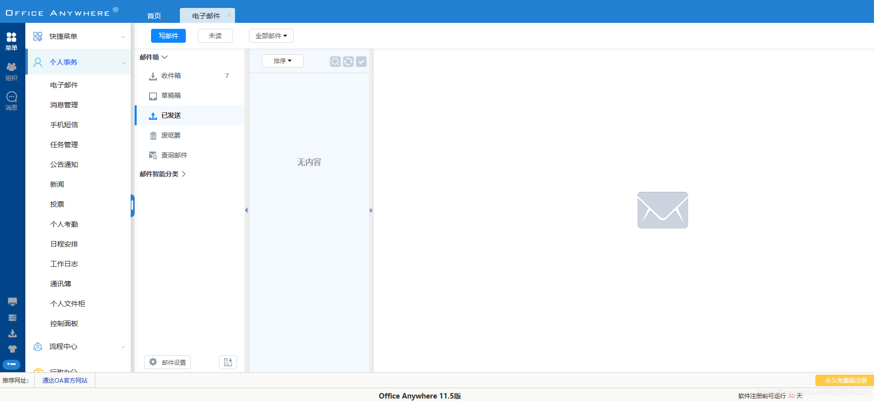Click the checkmark select-all icon in mail list
Viewport: 874px width, 401px height.
click(x=361, y=62)
